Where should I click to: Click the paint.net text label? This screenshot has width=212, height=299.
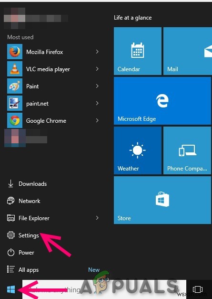(38, 104)
